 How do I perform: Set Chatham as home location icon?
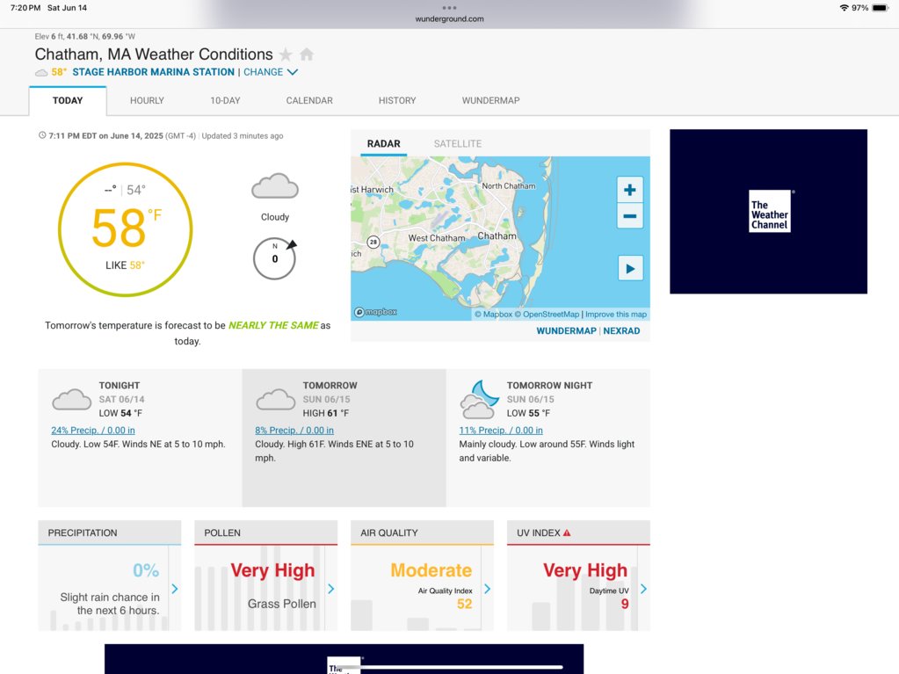tap(307, 54)
